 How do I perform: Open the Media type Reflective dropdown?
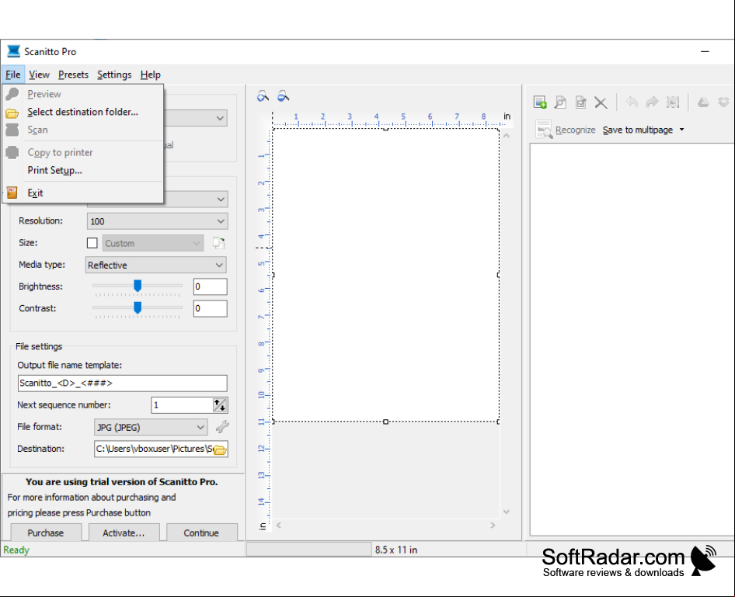click(x=155, y=265)
